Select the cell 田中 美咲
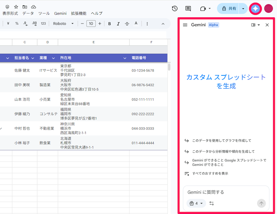277x214 pixels. 25,85
